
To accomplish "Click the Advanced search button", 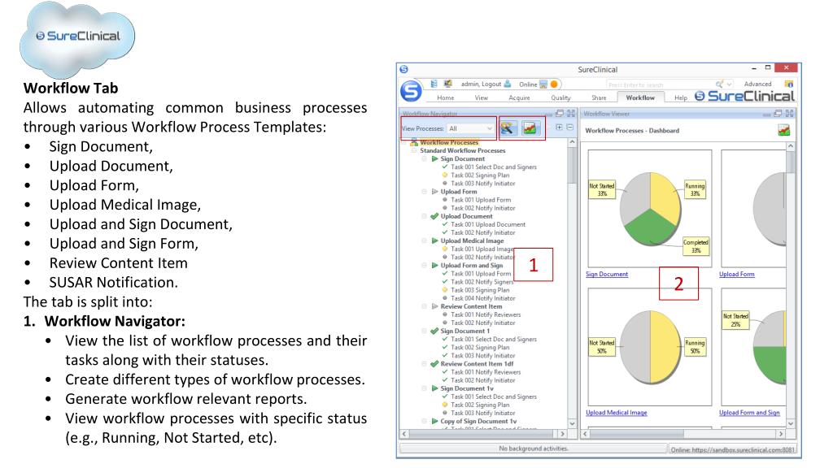I will (757, 84).
